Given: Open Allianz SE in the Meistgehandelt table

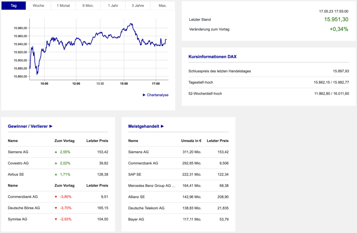Looking at the screenshot, I should [x=137, y=197].
